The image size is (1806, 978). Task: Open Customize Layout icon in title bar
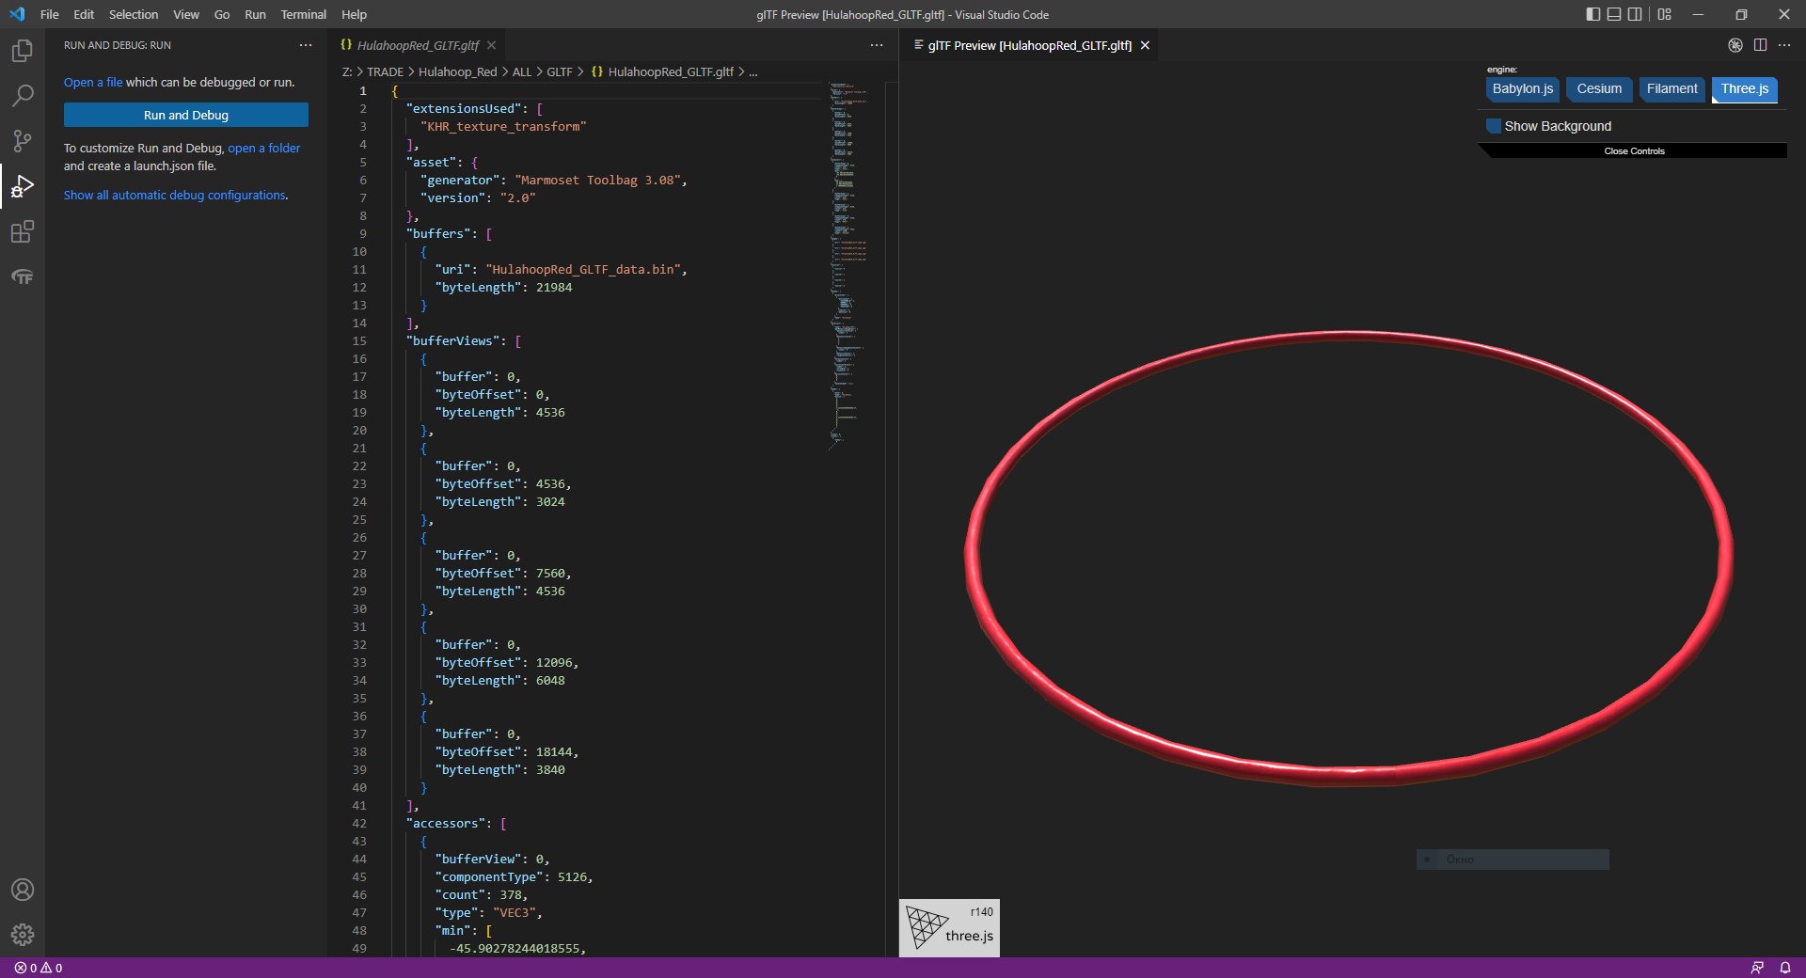1665,14
